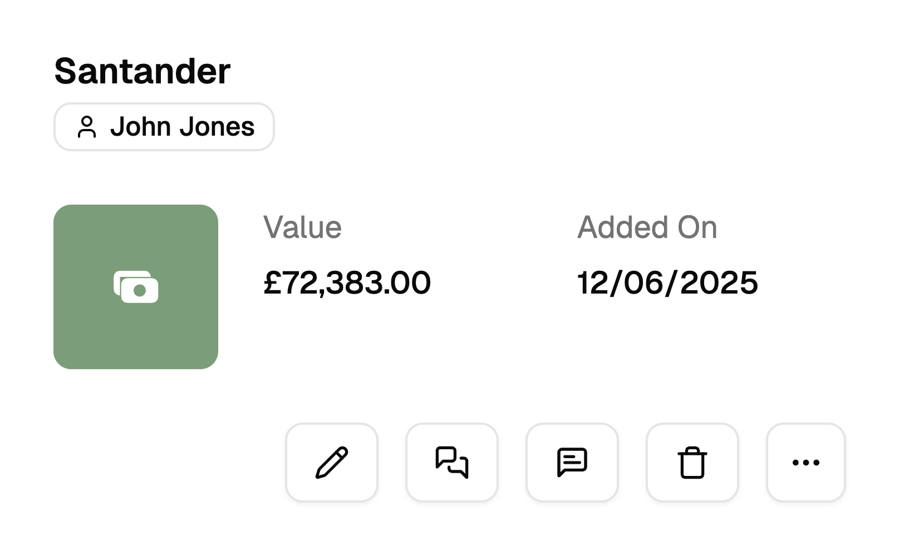This screenshot has height=556, width=904.
Task: Click the pound sign in the amount
Action: [x=272, y=282]
